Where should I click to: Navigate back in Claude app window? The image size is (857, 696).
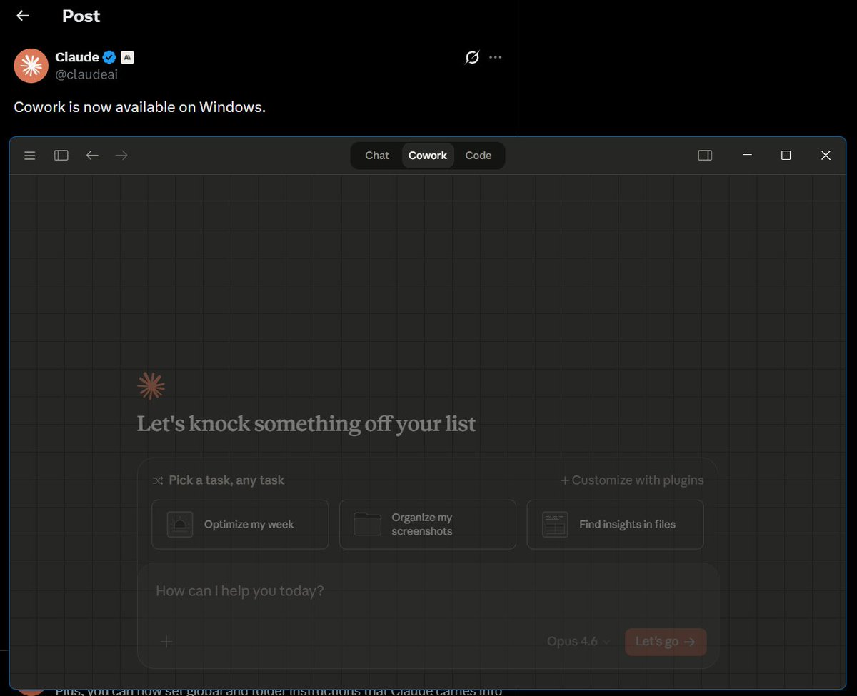92,155
